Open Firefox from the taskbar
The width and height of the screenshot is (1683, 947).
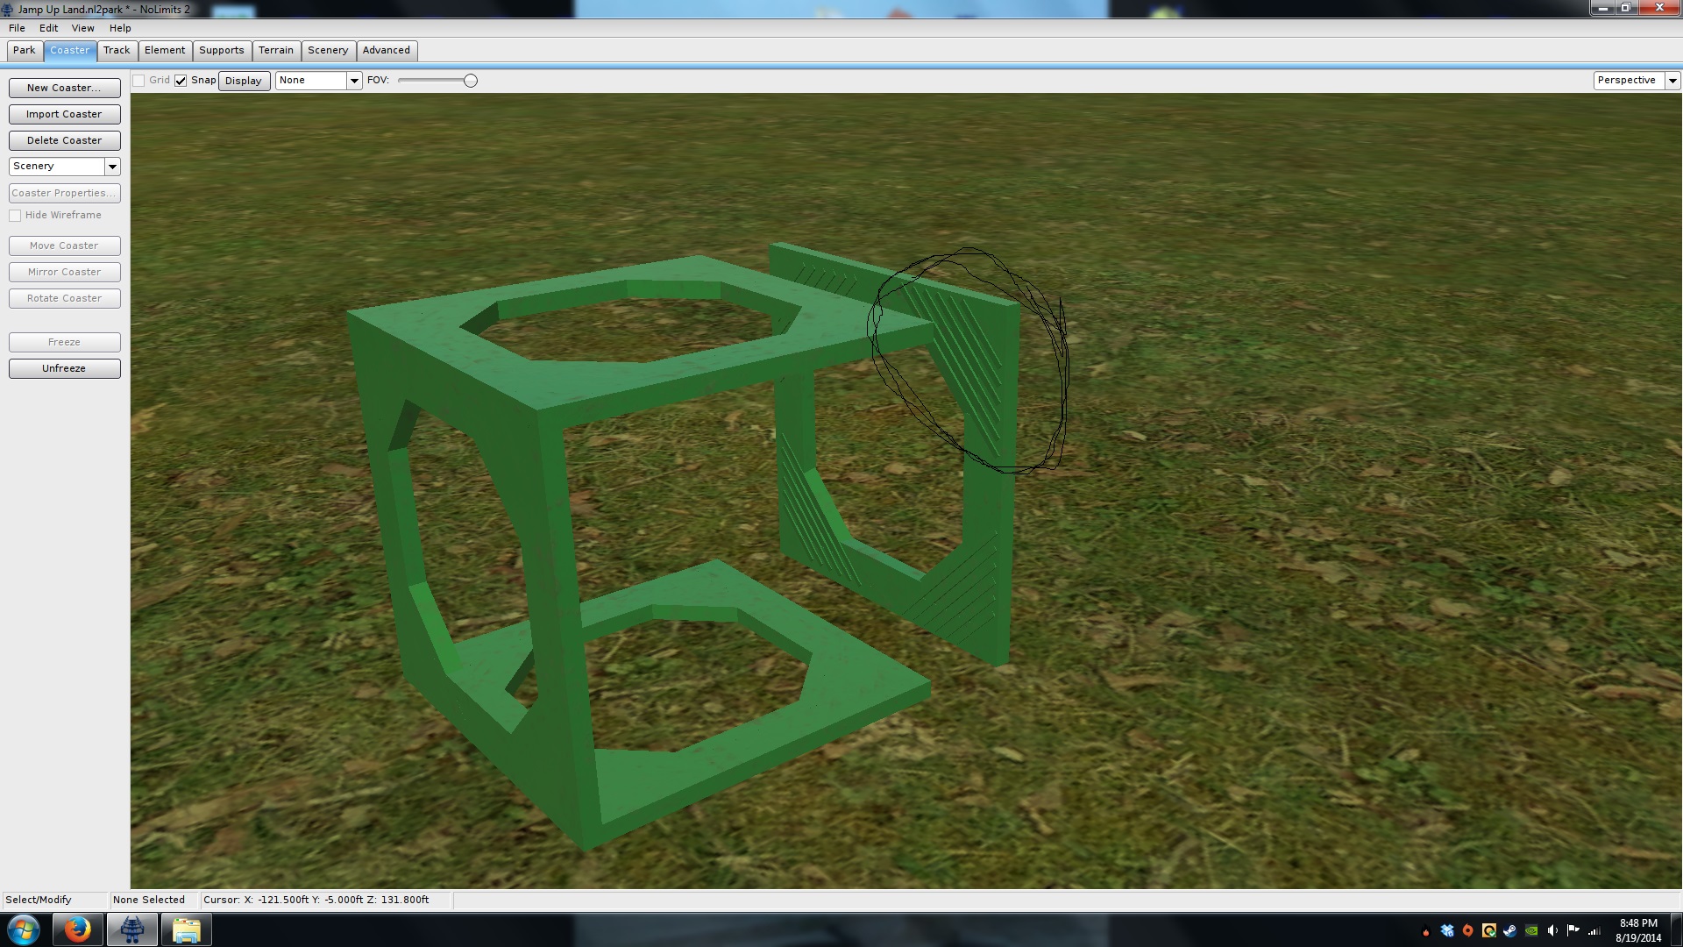tap(77, 929)
